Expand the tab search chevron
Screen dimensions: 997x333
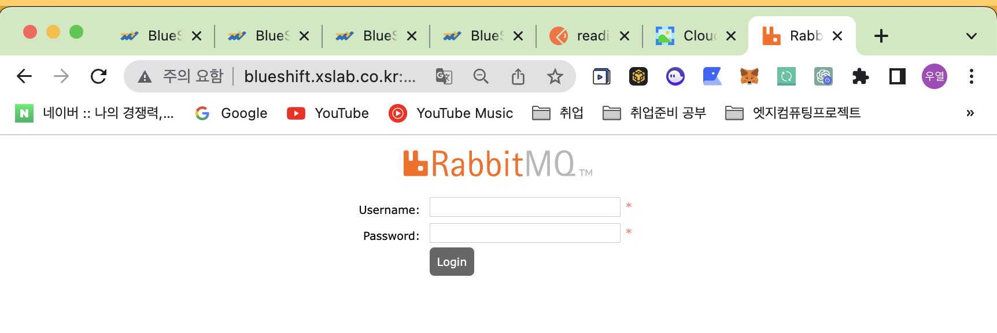coord(971,36)
